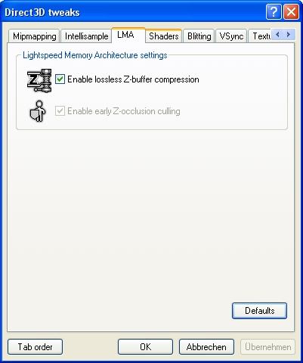This screenshot has width=303, height=363.
Task: Switch to the Blitting tab
Action: tap(199, 36)
